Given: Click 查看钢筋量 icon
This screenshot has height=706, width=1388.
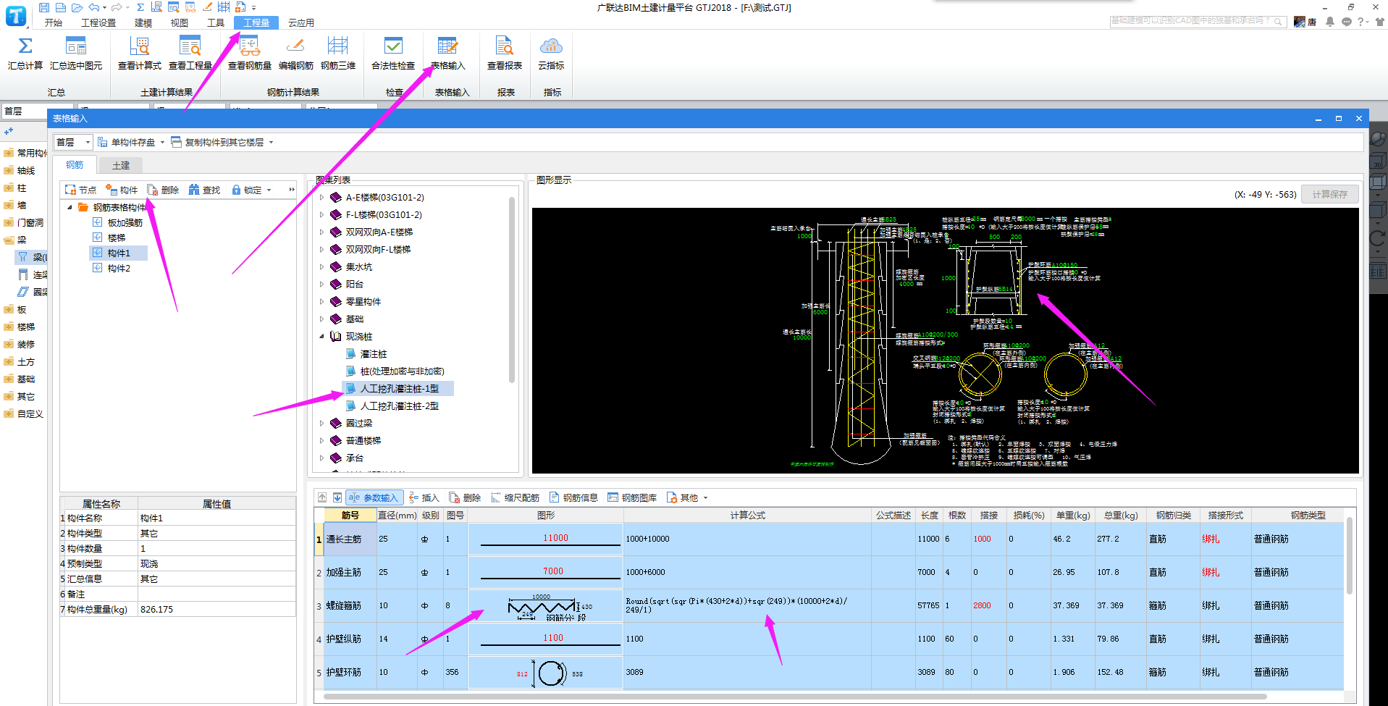Looking at the screenshot, I should [250, 46].
